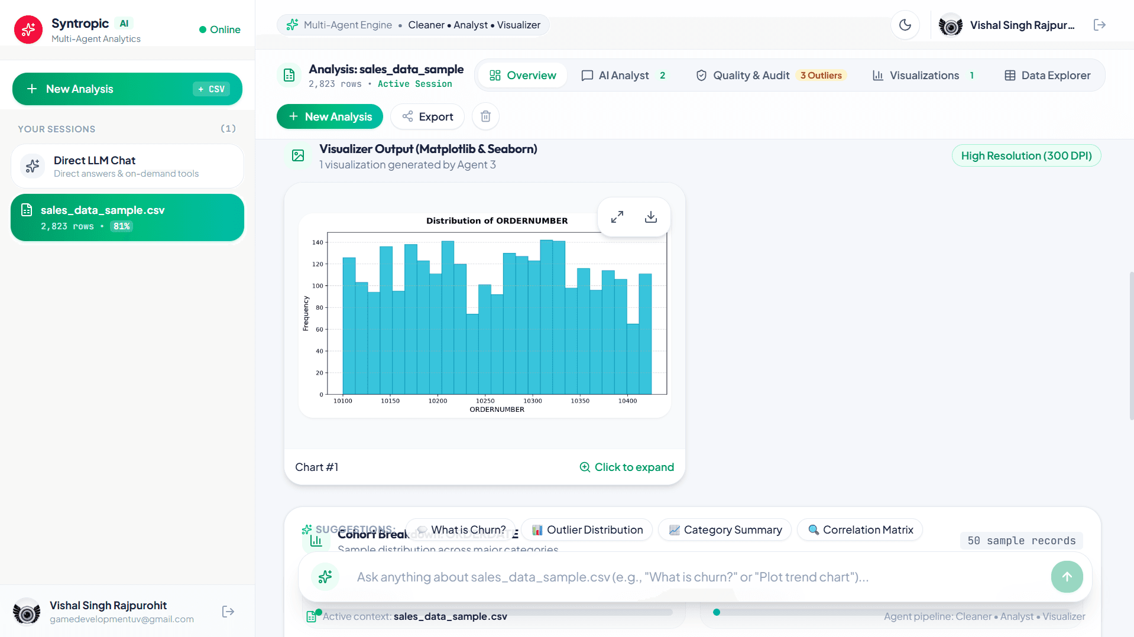The height and width of the screenshot is (637, 1134).
Task: Open the Quality & Audit tab
Action: tap(771, 76)
